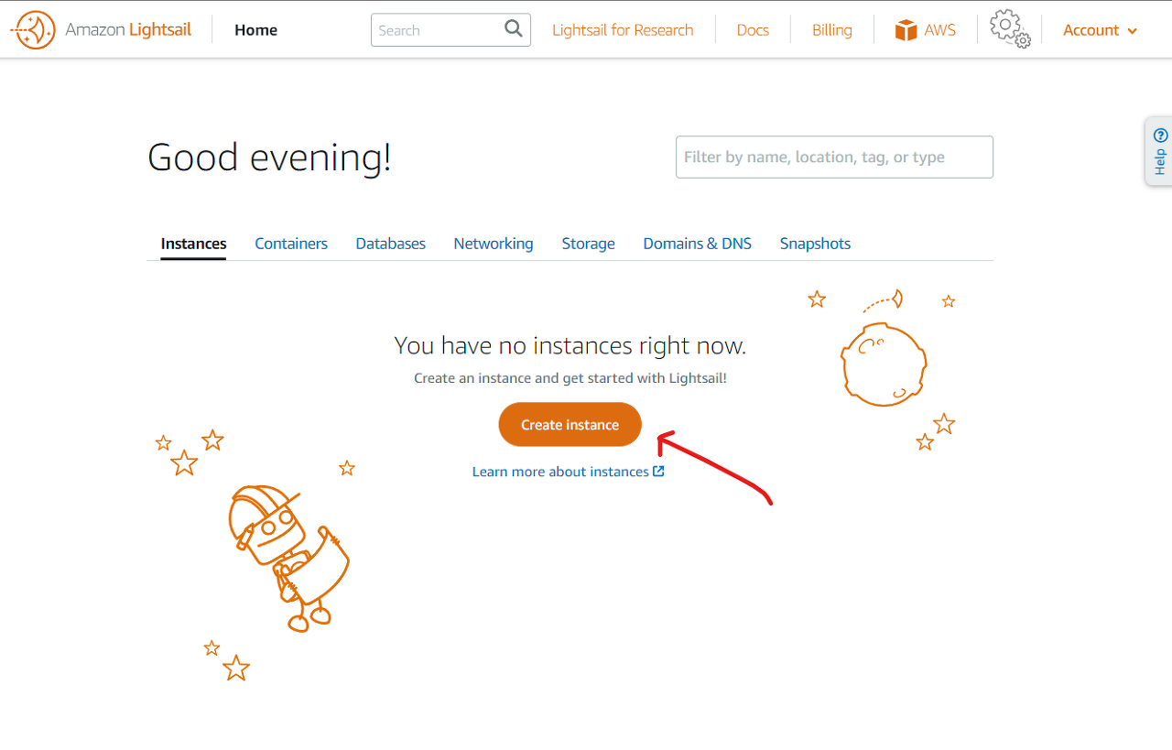The width and height of the screenshot is (1172, 750).
Task: Click the search magnifier icon
Action: [x=514, y=28]
